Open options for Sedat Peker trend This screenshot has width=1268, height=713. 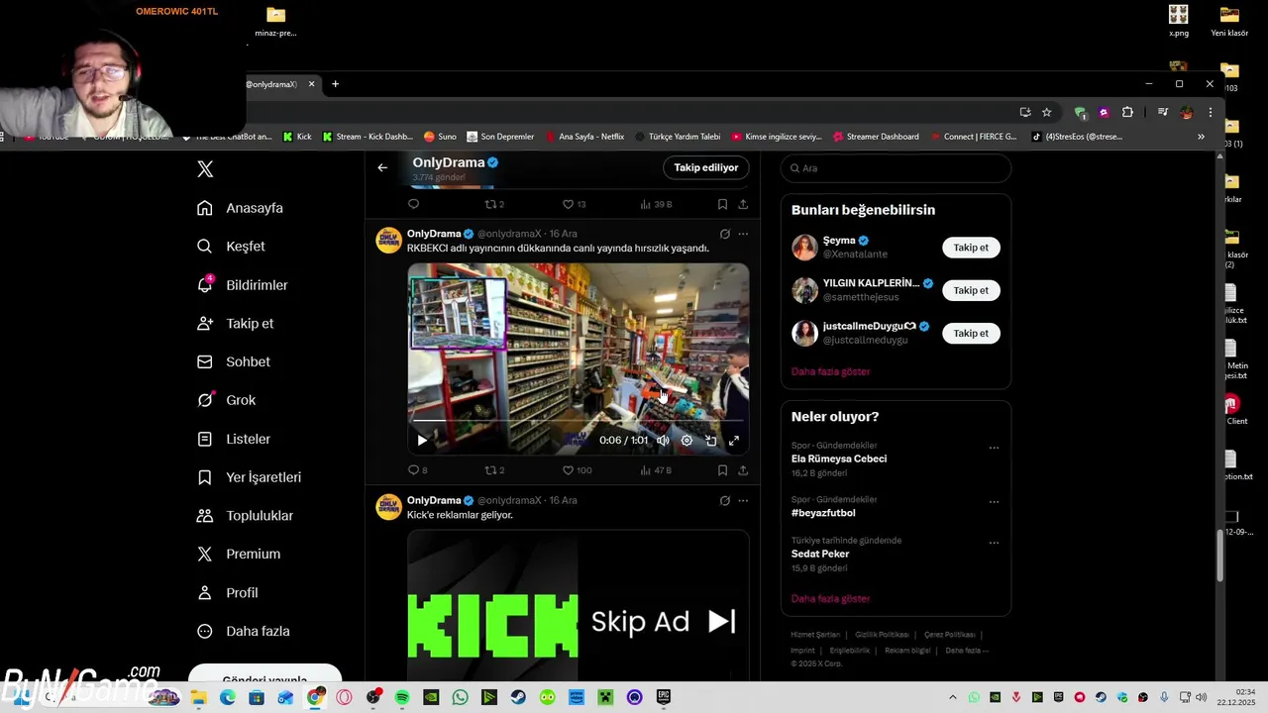[x=994, y=543]
